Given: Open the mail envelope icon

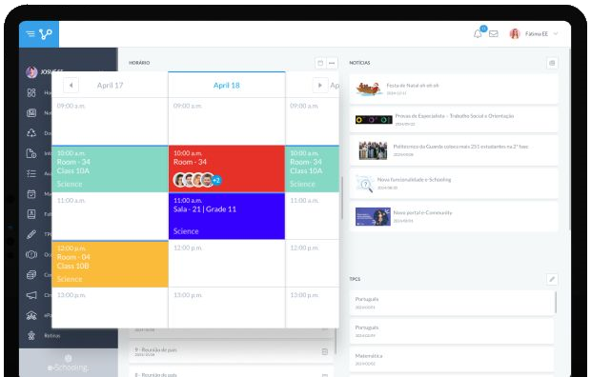Looking at the screenshot, I should click(494, 34).
